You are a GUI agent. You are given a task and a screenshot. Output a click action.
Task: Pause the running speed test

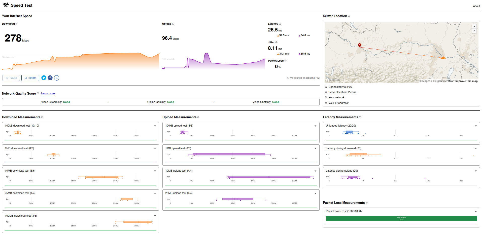point(11,78)
